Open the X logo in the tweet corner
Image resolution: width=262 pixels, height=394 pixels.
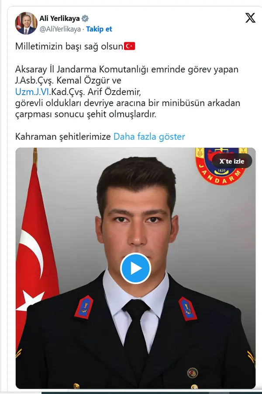[x=250, y=18]
